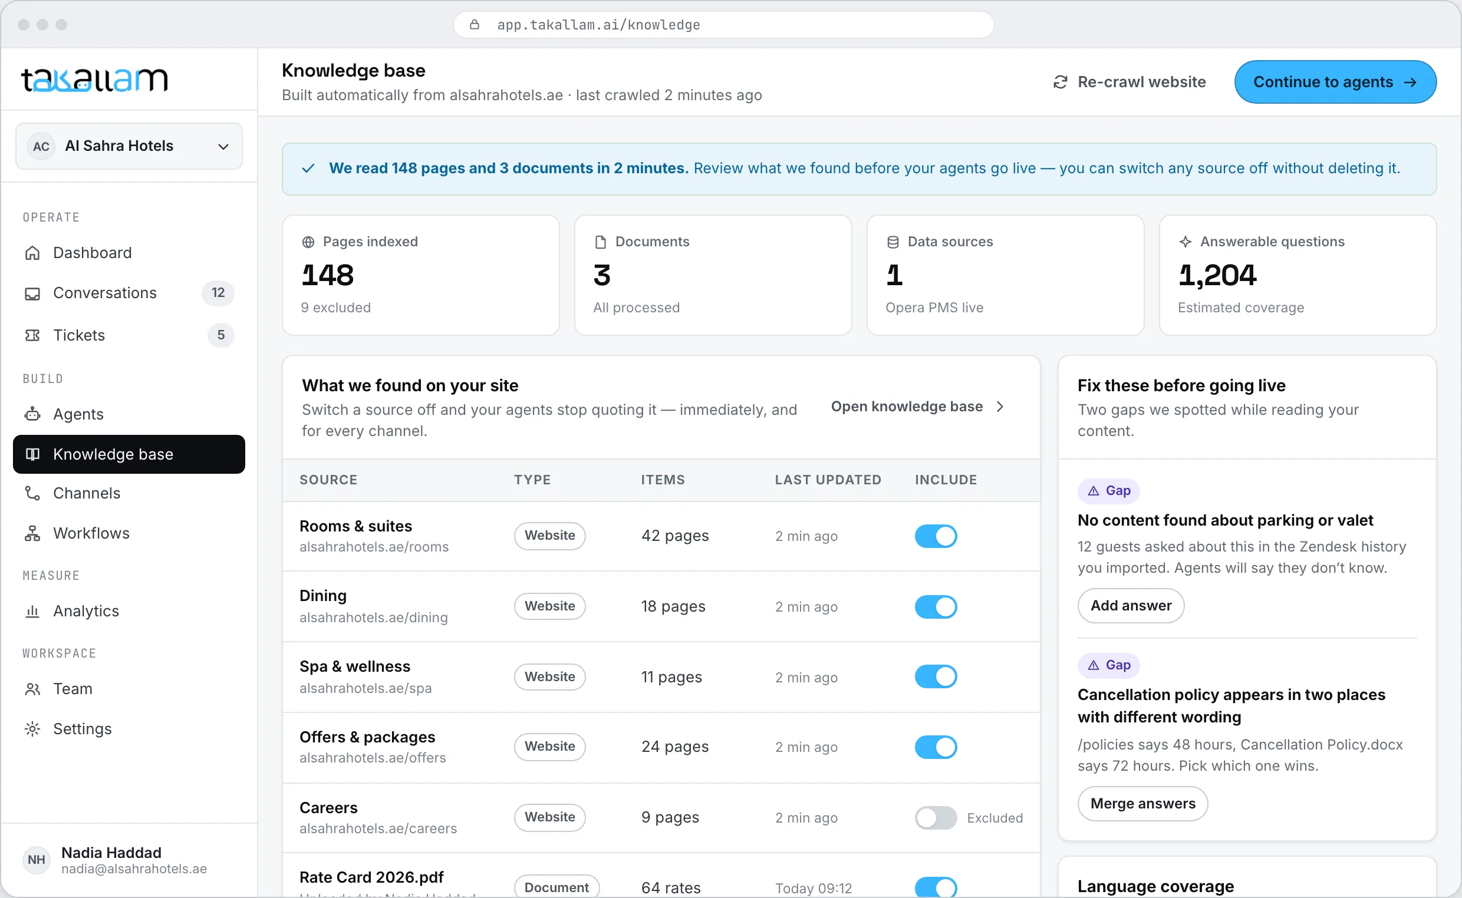Screen dimensions: 1462x898
Task: Click the 1,204 answerable questions value
Action: pos(1217,275)
